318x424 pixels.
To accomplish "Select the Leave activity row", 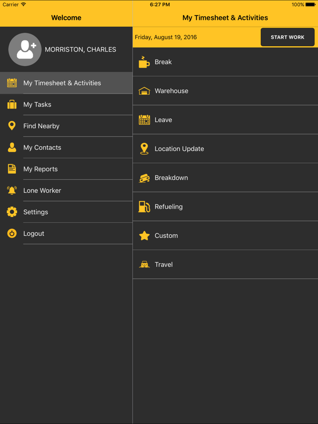I will 225,120.
